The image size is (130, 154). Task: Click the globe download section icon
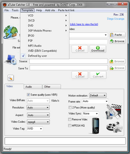[x=11, y=32]
